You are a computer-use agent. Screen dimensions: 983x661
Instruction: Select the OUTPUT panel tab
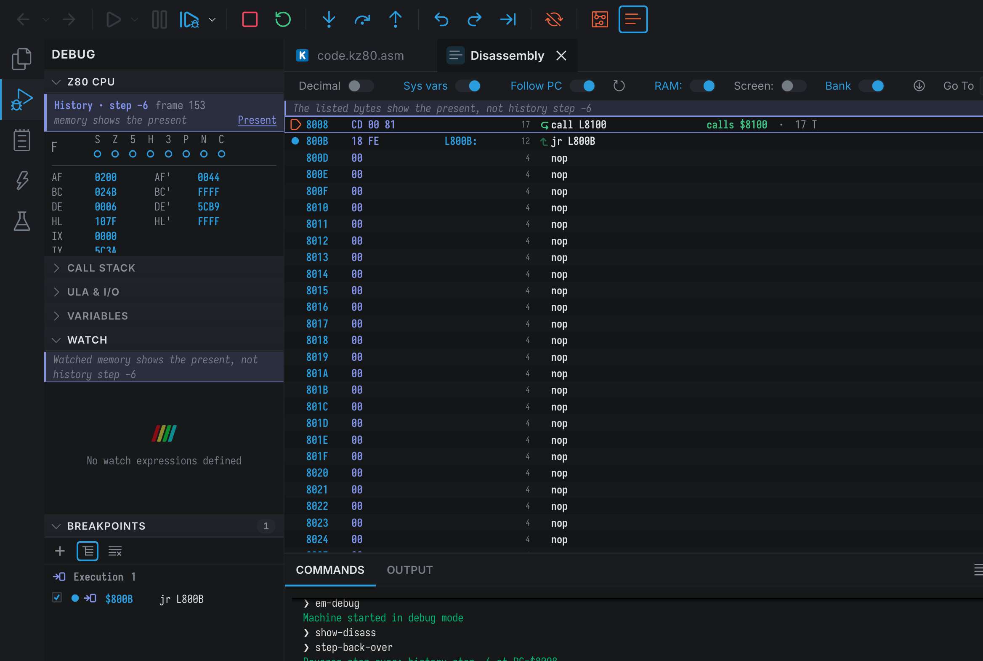409,570
